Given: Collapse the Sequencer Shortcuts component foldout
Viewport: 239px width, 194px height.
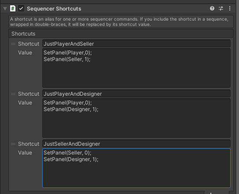Looking at the screenshot, I should 5,8.
